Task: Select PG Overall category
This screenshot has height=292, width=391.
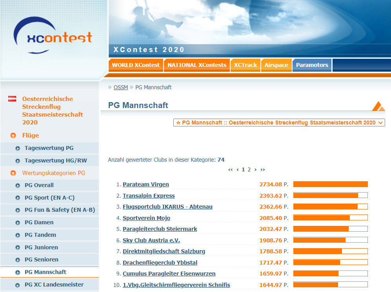Action: click(x=39, y=185)
